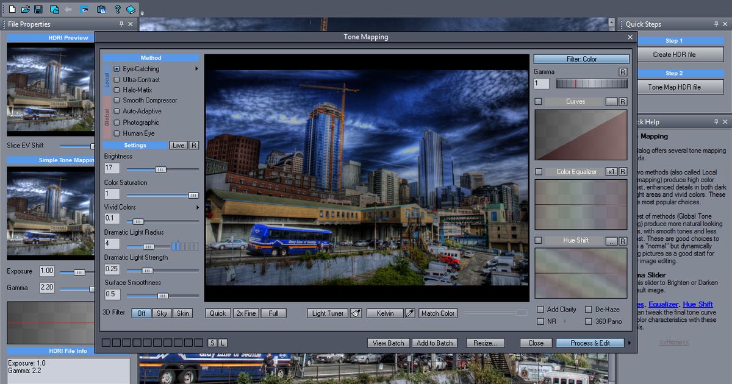The image size is (732, 384).
Task: Click the Kelvin eyedropper icon
Action: (411, 313)
